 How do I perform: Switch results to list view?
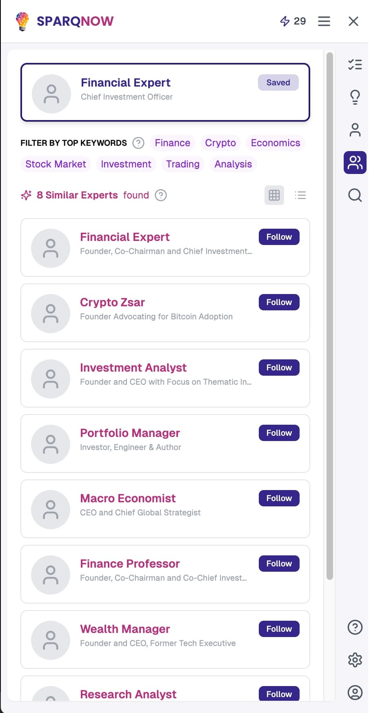pos(300,195)
